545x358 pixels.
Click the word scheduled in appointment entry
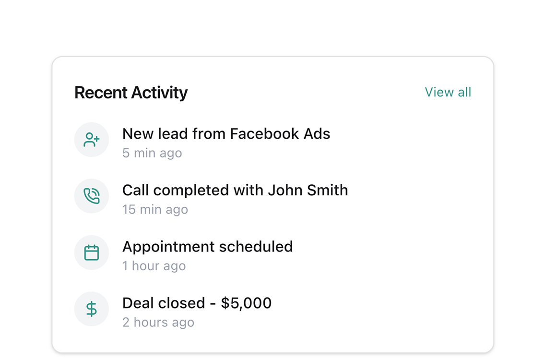coord(256,247)
